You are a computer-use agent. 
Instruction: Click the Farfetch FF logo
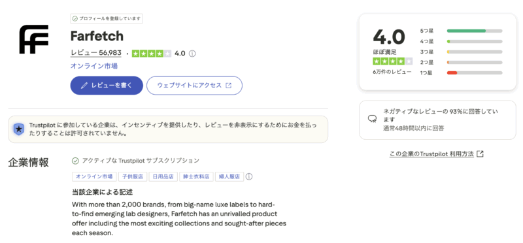tap(34, 39)
